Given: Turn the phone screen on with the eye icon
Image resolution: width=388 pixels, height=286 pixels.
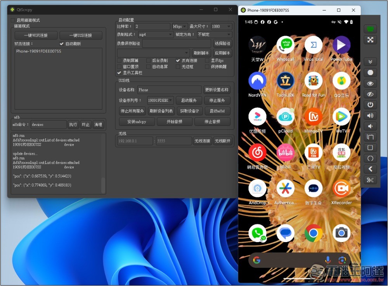Looking at the screenshot, I should pyautogui.click(x=370, y=83).
